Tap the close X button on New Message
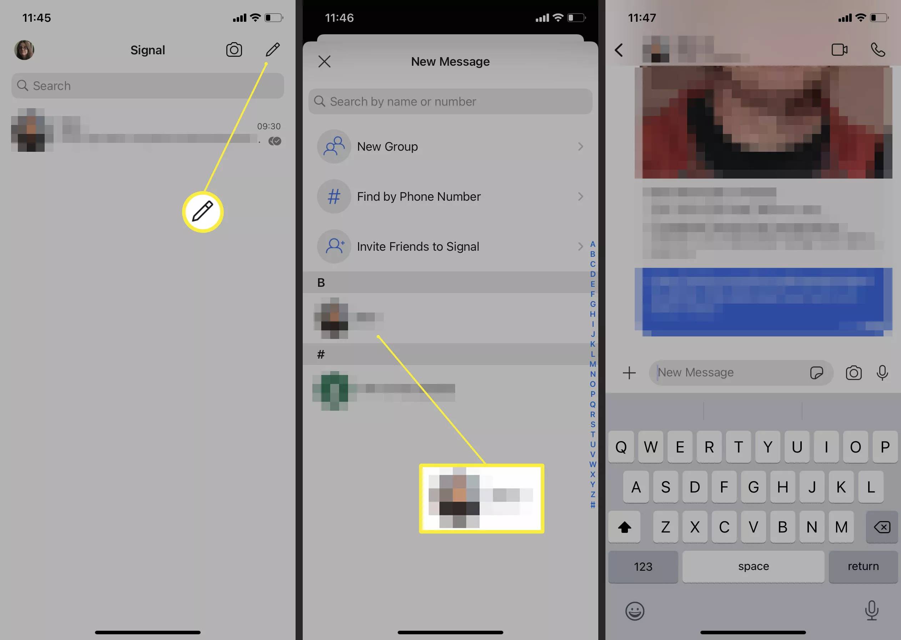The image size is (901, 640). (324, 61)
